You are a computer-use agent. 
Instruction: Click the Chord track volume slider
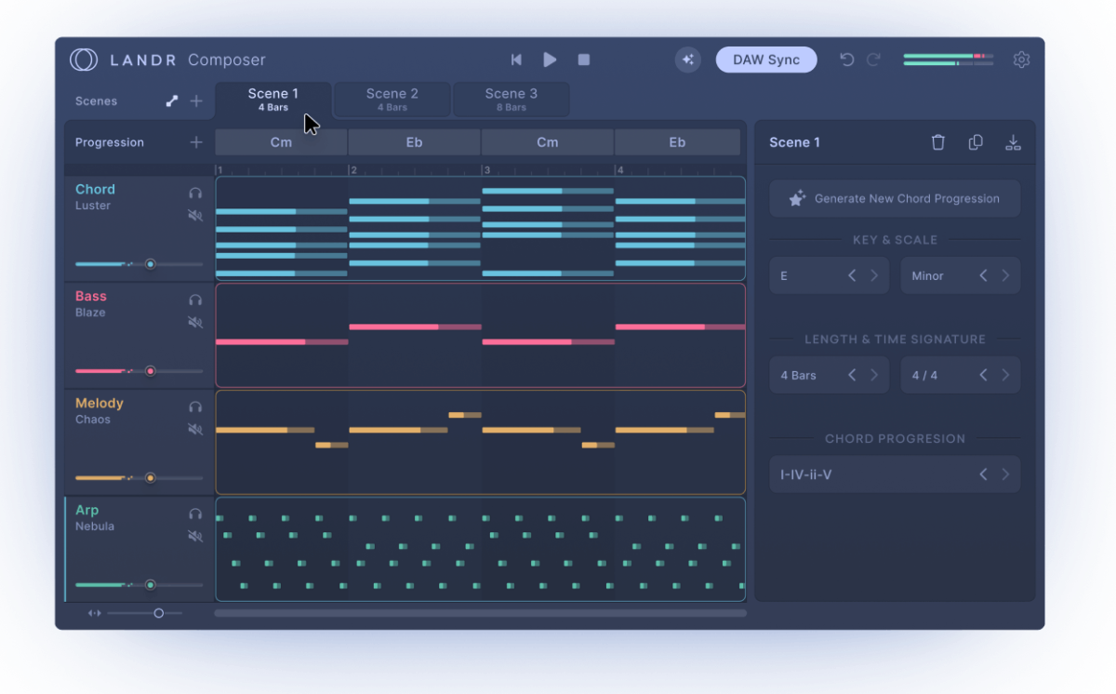click(x=139, y=264)
